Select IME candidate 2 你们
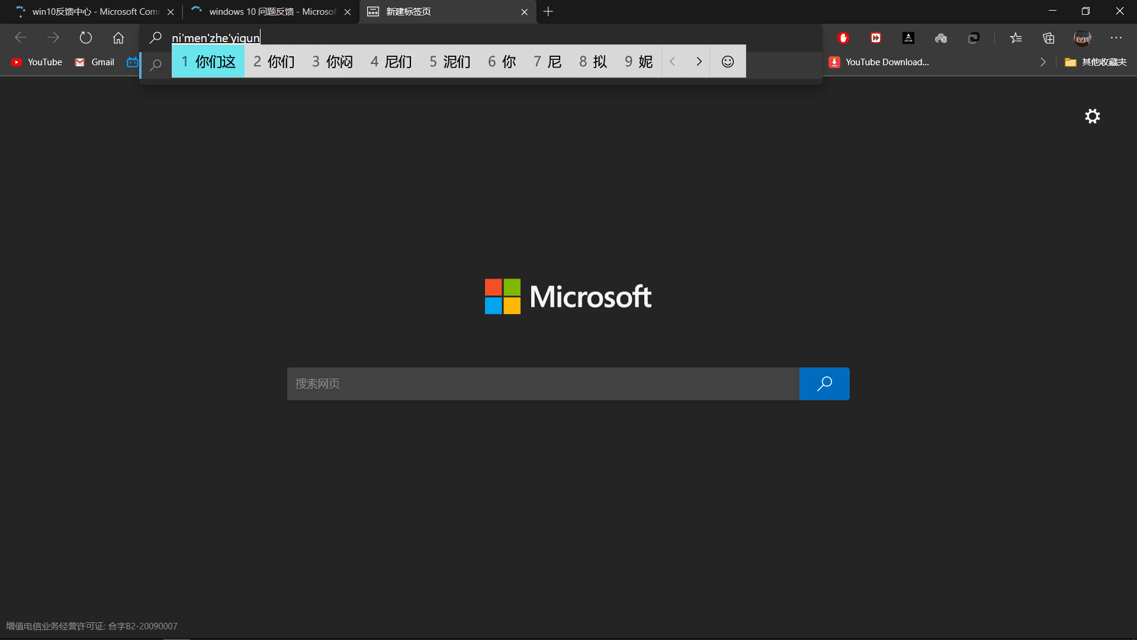The height and width of the screenshot is (640, 1137). (274, 62)
